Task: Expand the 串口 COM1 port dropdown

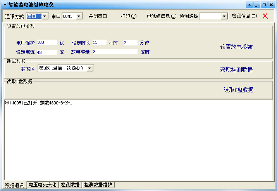Action: coord(79,16)
